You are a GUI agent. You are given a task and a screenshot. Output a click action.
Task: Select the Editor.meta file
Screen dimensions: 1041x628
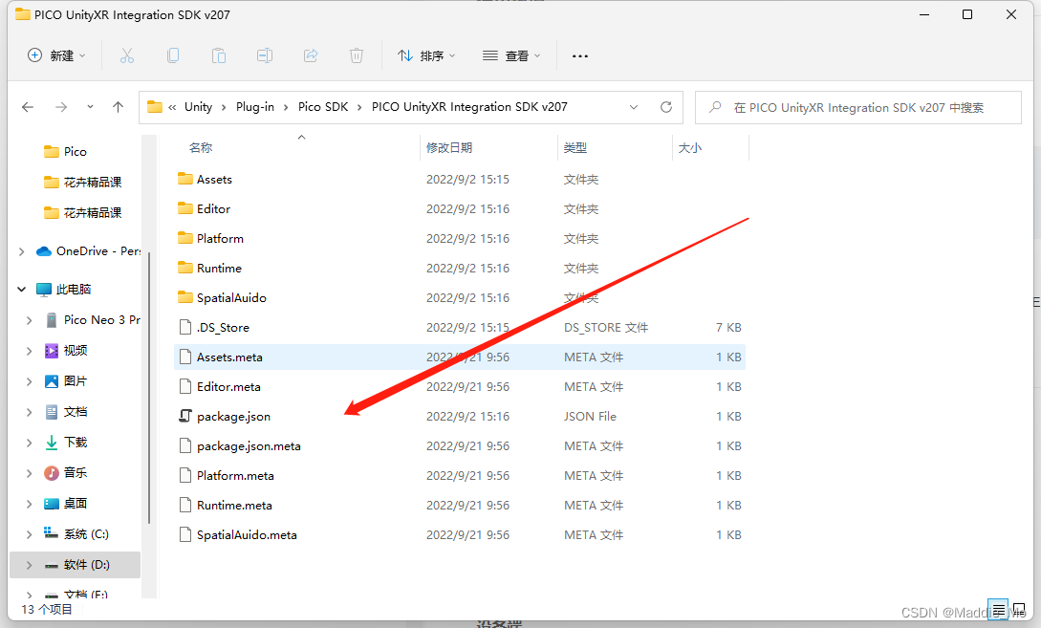(460, 386)
